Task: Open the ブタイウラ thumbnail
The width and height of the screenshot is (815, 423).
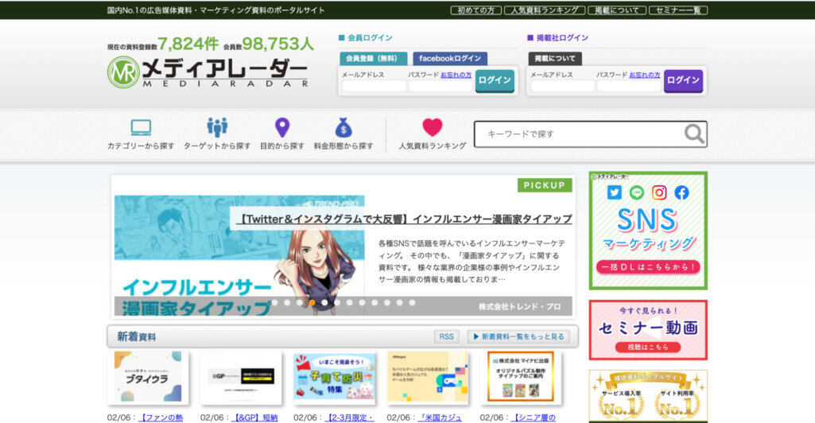Action: click(148, 378)
